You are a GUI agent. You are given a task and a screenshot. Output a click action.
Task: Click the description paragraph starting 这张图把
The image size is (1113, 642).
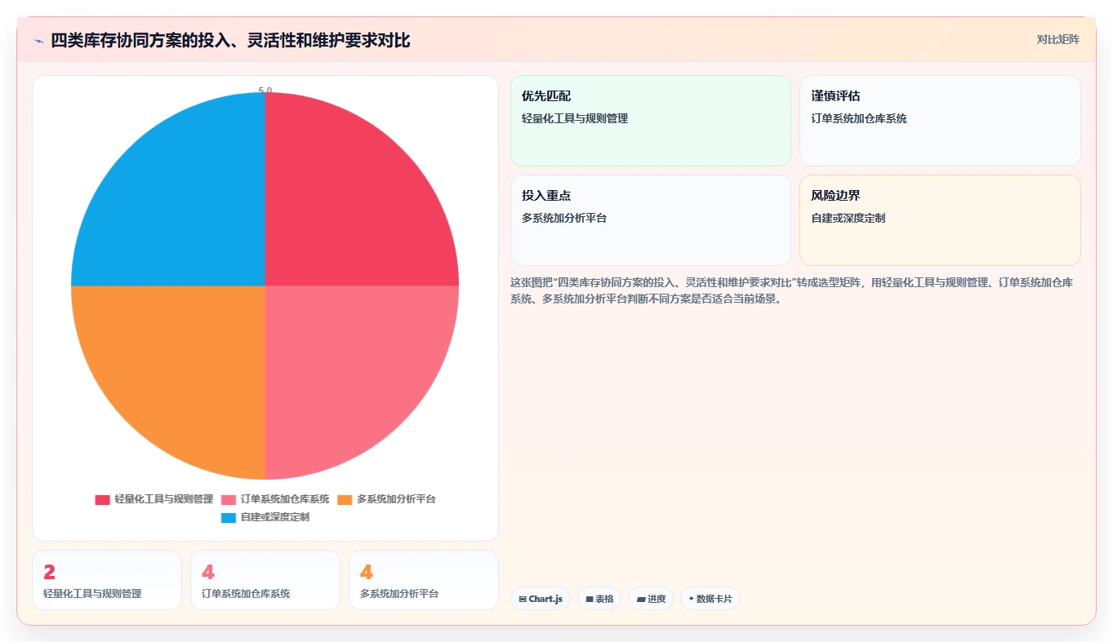click(792, 290)
